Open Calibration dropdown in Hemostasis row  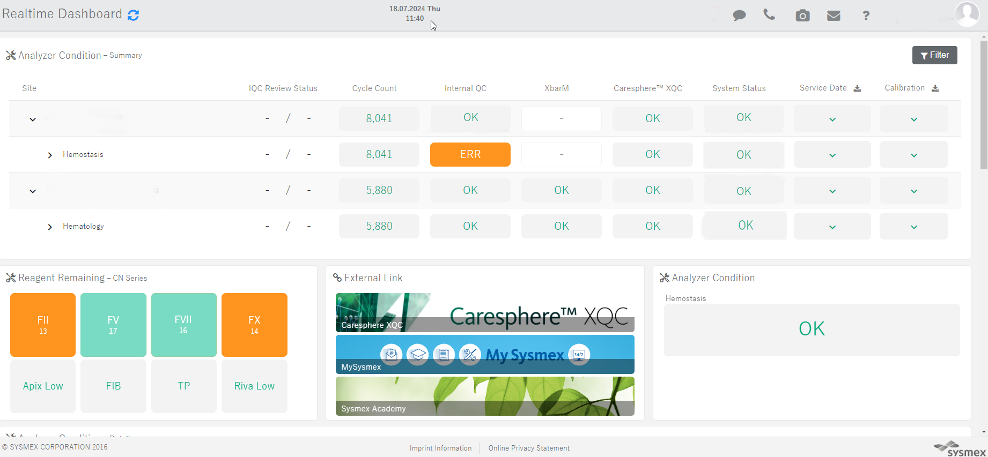(914, 155)
